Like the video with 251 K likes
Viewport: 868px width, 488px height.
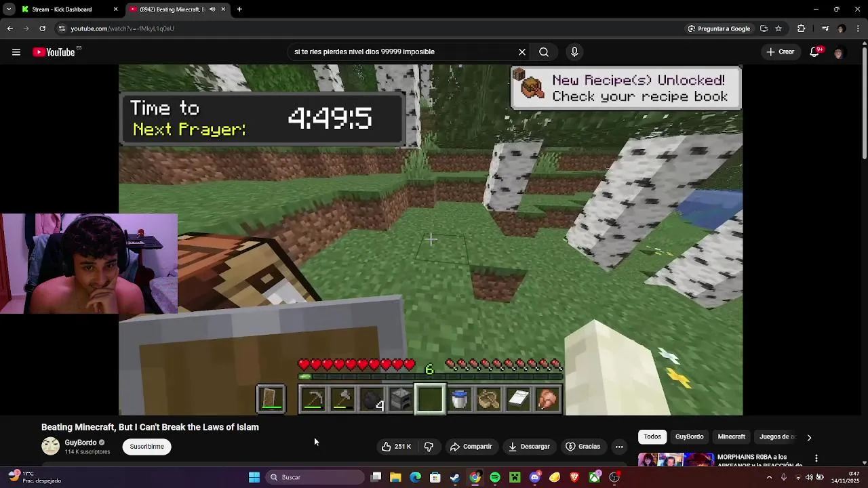point(396,447)
